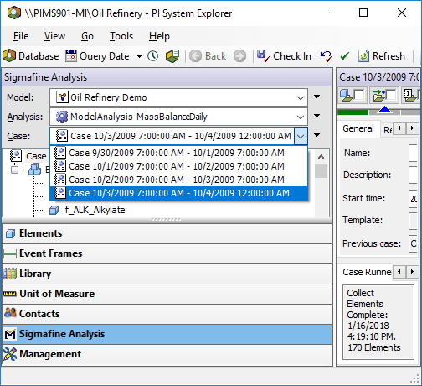Screen dimensions: 422x386
Task: Click the Back navigation button
Action: click(x=208, y=56)
